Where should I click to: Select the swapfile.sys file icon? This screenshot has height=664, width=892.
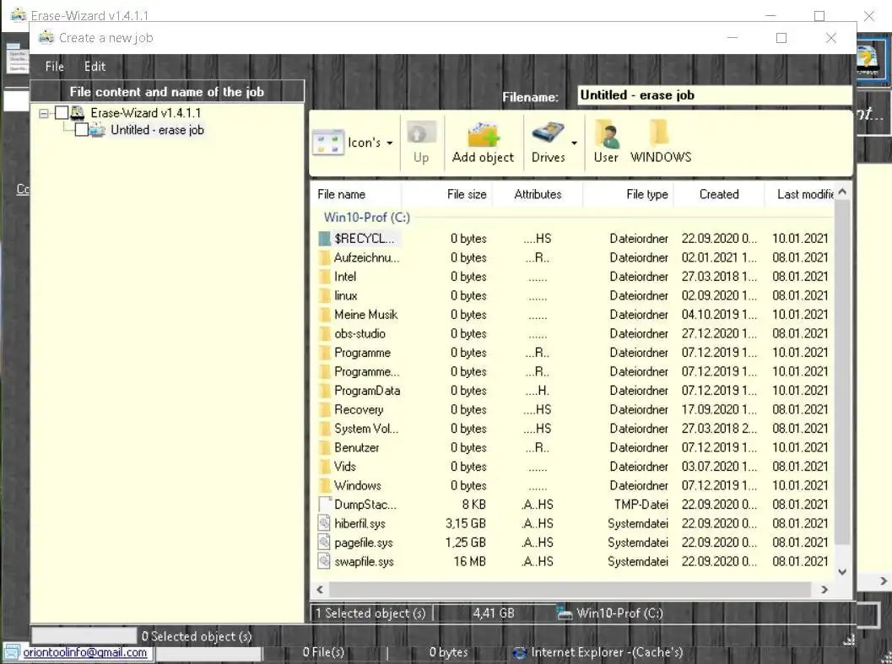324,562
